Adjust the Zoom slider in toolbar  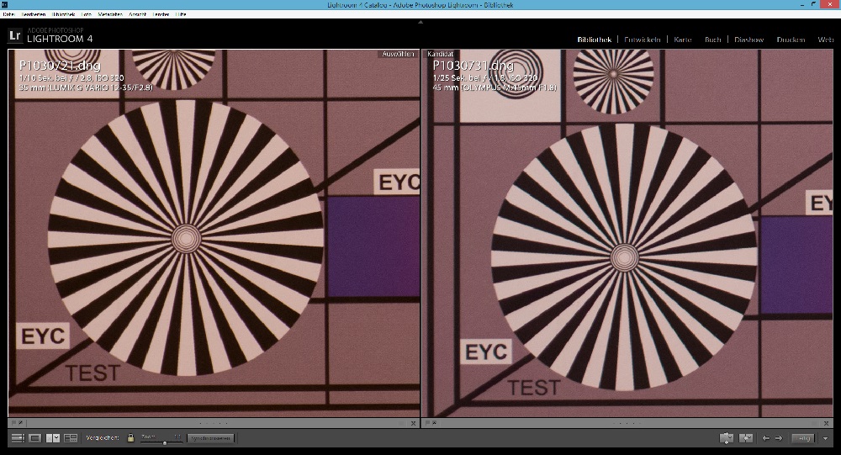click(161, 442)
